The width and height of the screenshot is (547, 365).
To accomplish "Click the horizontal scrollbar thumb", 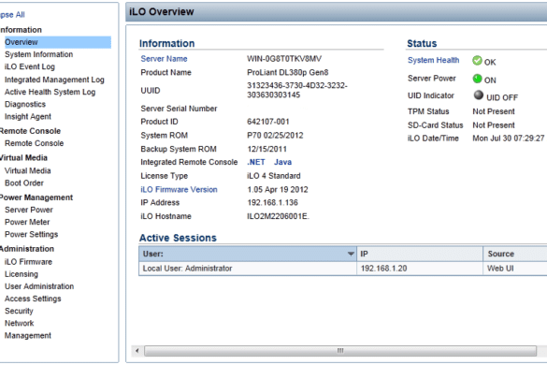I will click(x=340, y=351).
